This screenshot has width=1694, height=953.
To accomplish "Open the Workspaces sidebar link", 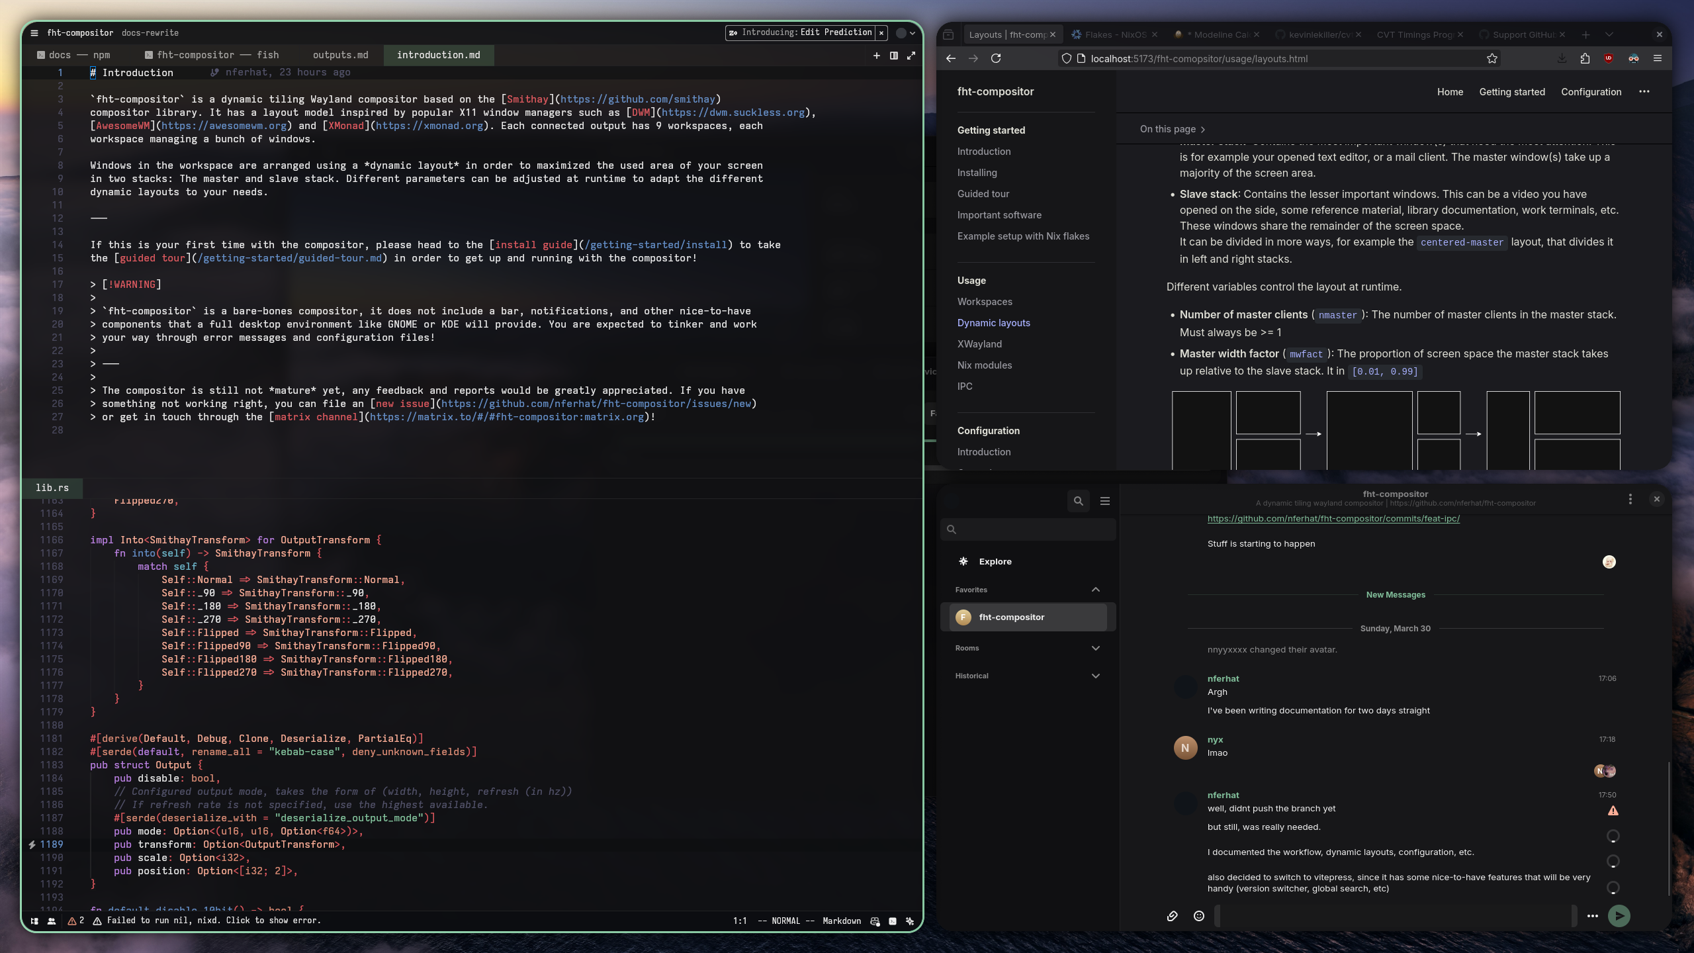I will (985, 302).
